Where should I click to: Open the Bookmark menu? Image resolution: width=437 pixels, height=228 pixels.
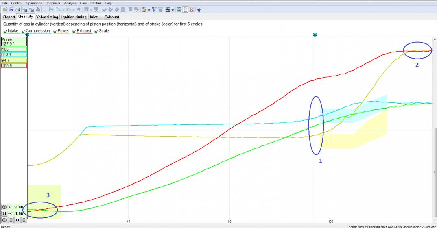(x=53, y=3)
